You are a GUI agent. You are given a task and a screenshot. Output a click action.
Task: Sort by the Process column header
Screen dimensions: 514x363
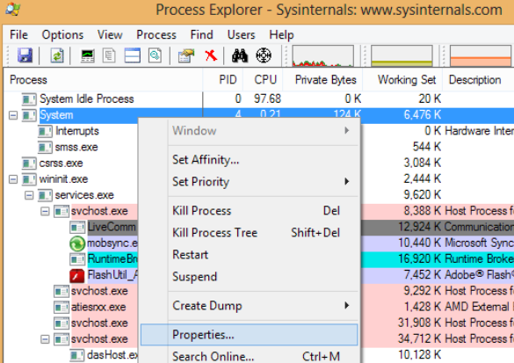[104, 80]
